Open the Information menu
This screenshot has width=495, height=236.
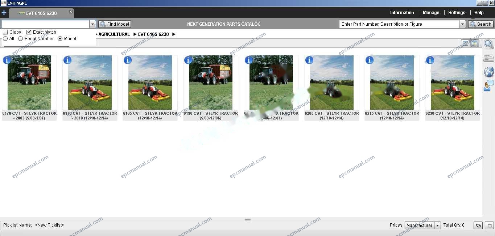point(402,13)
